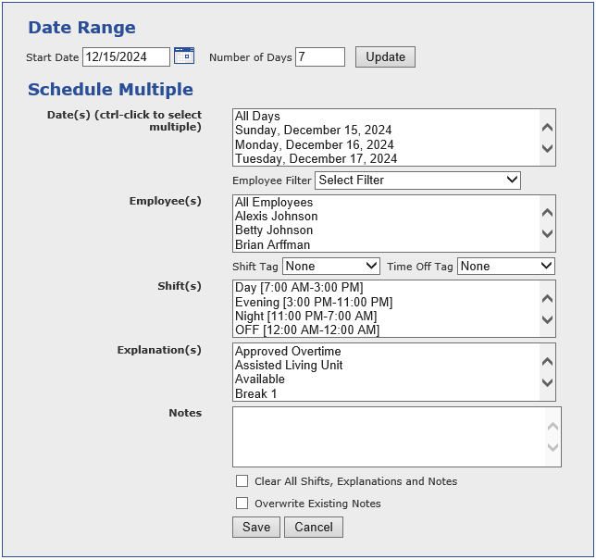
Task: Select Night [11:00 PM-7:00 AM] shift
Action: [386, 316]
